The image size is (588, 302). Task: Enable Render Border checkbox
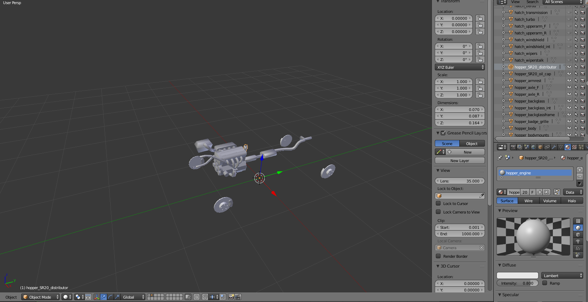[x=439, y=256]
